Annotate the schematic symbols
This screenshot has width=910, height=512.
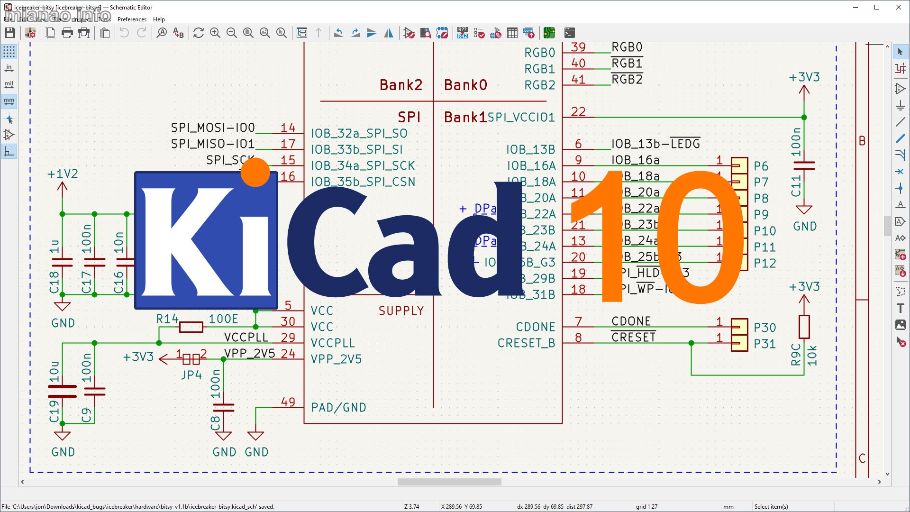point(462,33)
